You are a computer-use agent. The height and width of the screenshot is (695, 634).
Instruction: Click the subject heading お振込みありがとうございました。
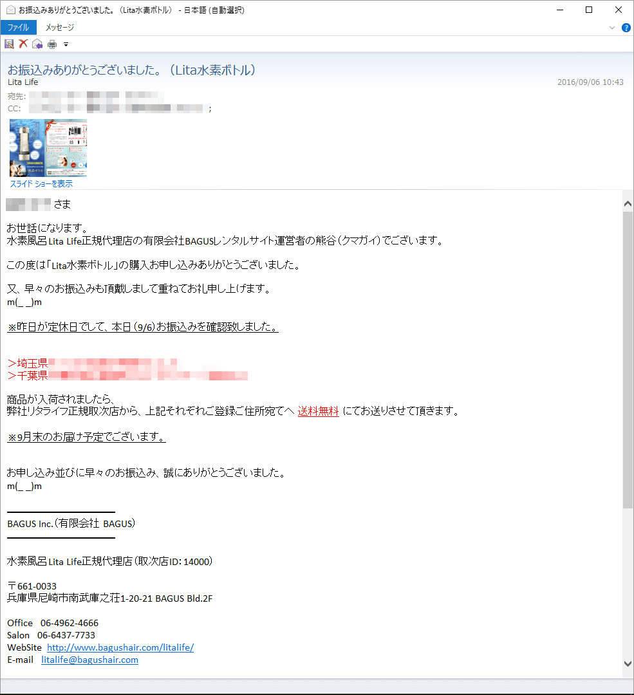tap(132, 70)
